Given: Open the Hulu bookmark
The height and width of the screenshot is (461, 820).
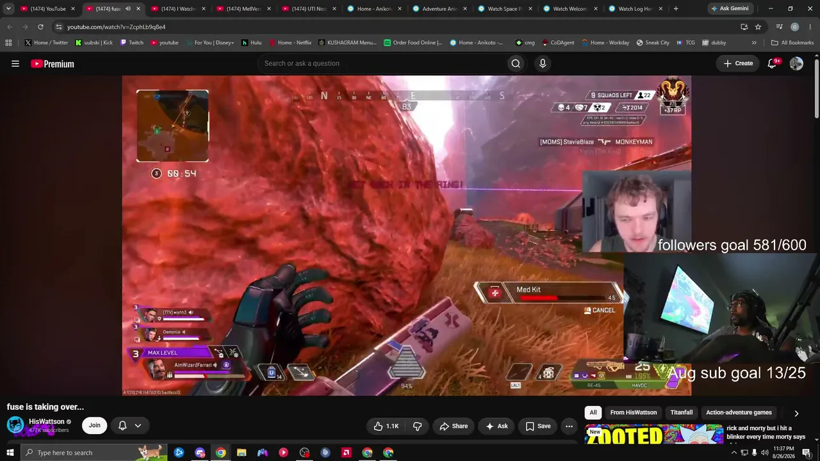Looking at the screenshot, I should pos(251,43).
